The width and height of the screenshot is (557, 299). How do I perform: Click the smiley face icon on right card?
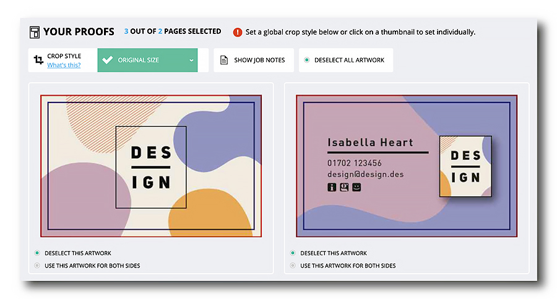pyautogui.click(x=356, y=187)
